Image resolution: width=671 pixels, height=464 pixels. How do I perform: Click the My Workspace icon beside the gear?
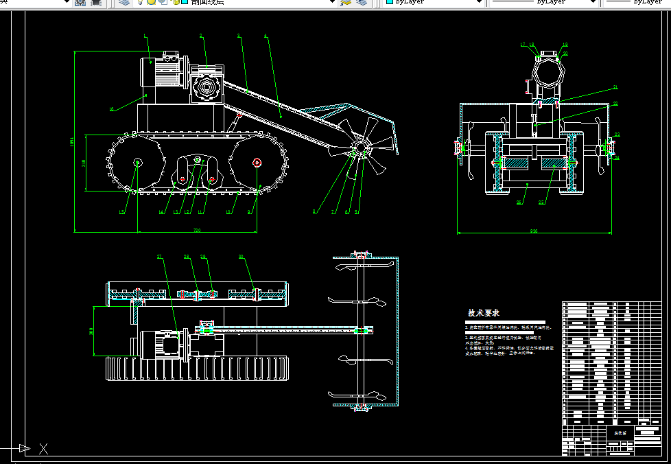(x=95, y=2)
